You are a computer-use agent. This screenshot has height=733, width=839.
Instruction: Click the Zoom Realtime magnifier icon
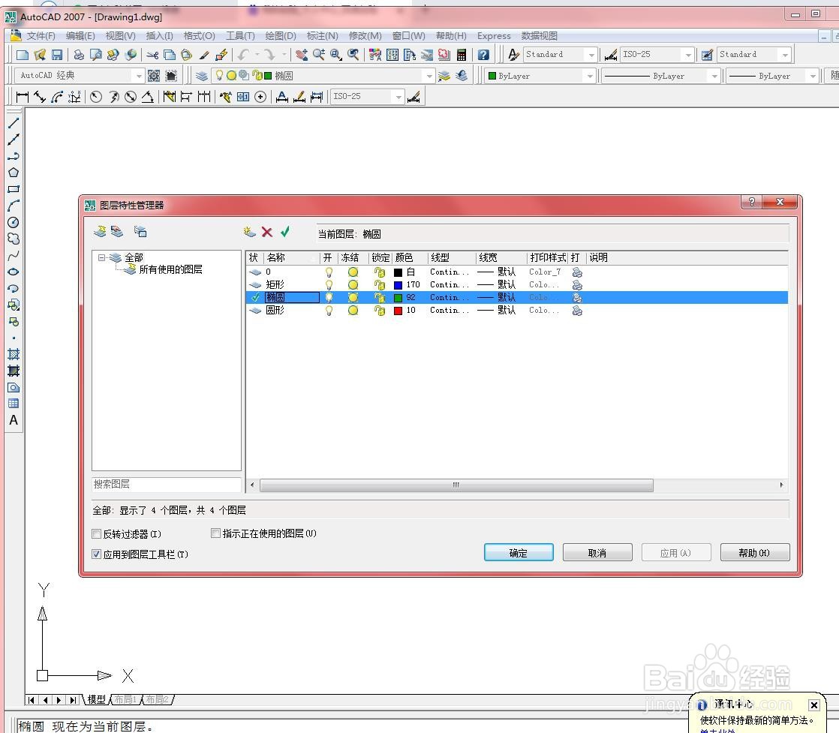(319, 55)
